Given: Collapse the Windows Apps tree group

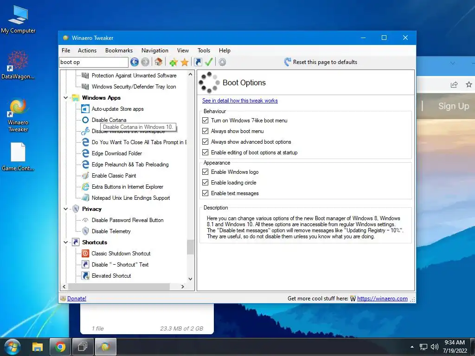Looking at the screenshot, I should pos(65,98).
